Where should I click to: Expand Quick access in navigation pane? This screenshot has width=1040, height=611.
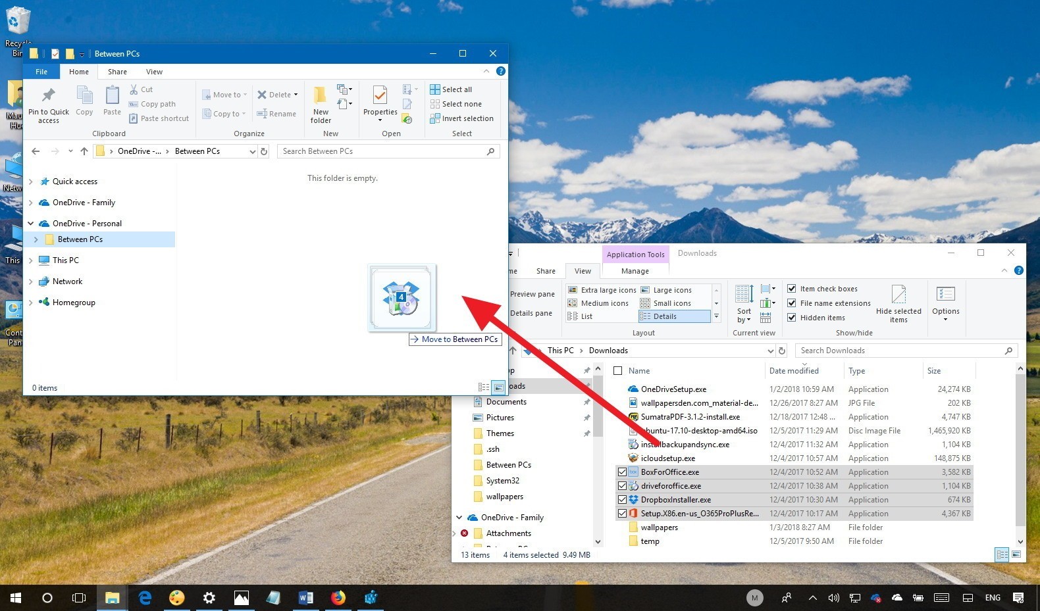tap(30, 182)
